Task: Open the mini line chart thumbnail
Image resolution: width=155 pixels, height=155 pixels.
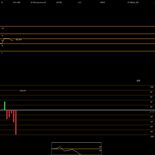Action: tap(77, 148)
